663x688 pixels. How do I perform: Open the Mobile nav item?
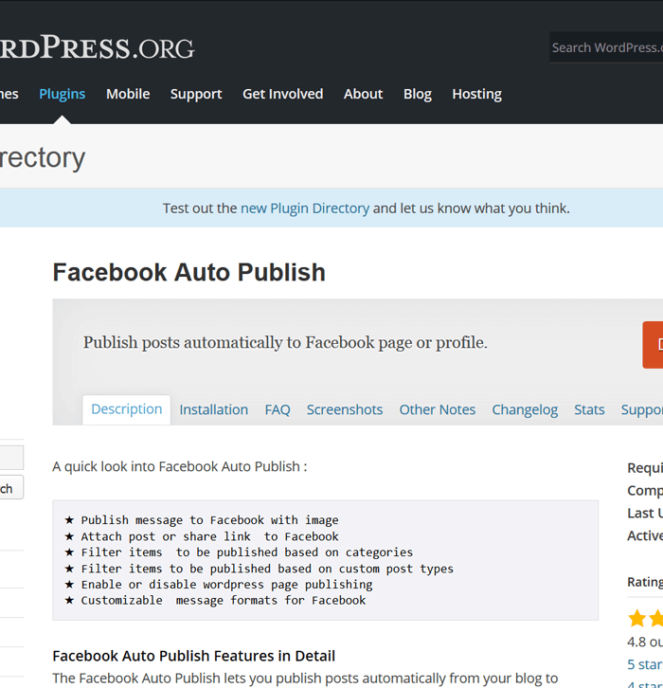click(128, 94)
